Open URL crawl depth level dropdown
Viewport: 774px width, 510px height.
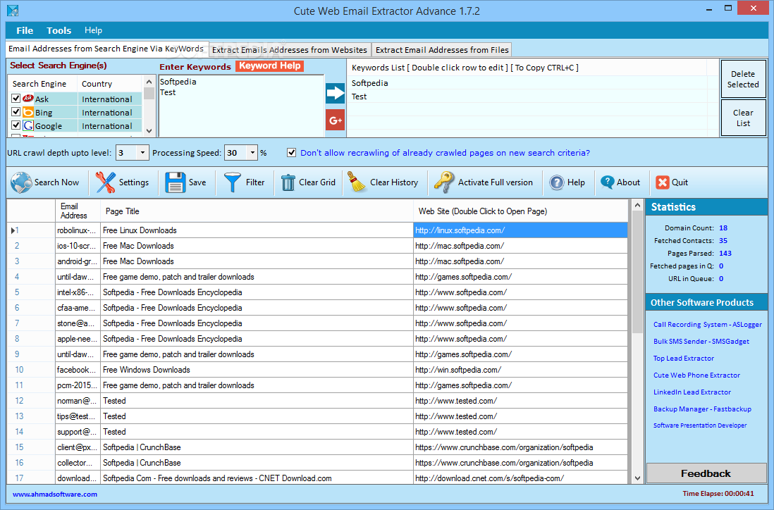point(142,152)
